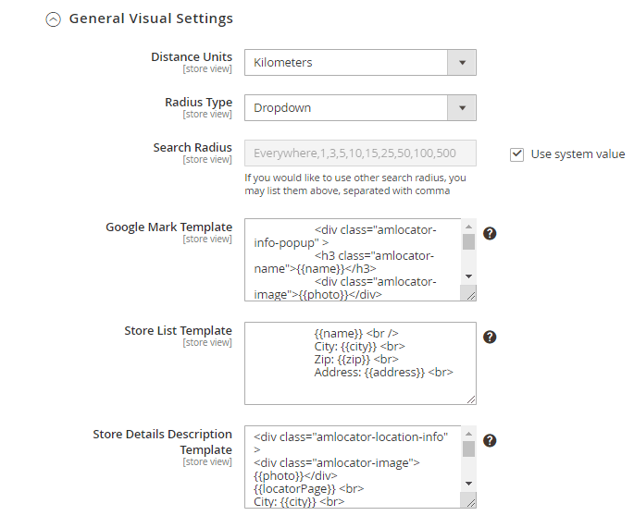This screenshot has width=634, height=528.
Task: Click the help icon beside Store List Template
Action: point(490,337)
